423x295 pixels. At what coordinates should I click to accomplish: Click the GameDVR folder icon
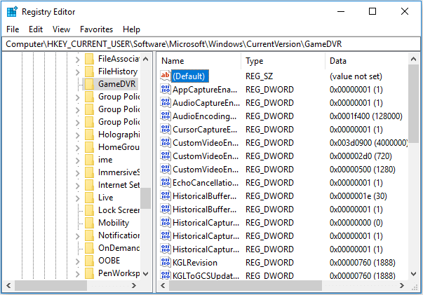coord(89,84)
